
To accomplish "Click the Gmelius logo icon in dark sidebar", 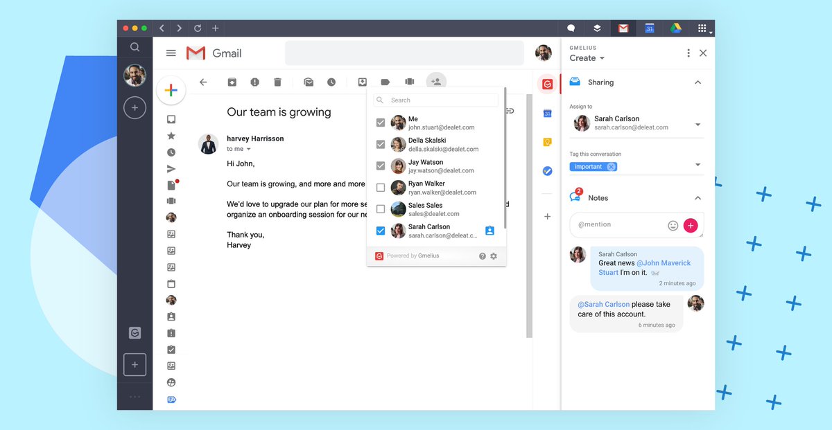I will point(135,333).
